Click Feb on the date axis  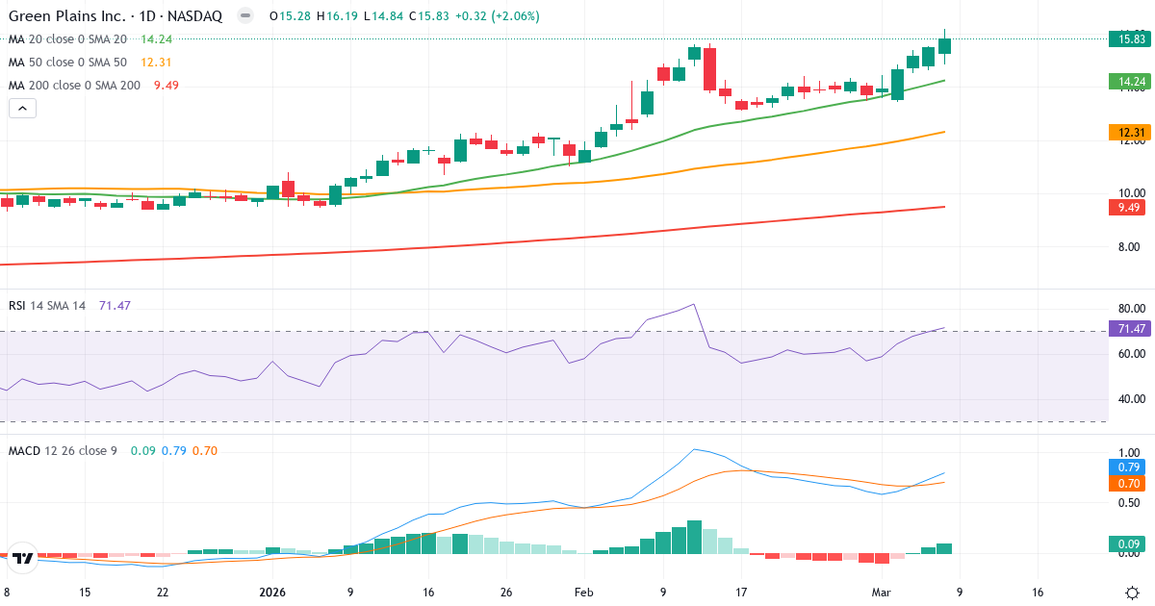pyautogui.click(x=582, y=593)
